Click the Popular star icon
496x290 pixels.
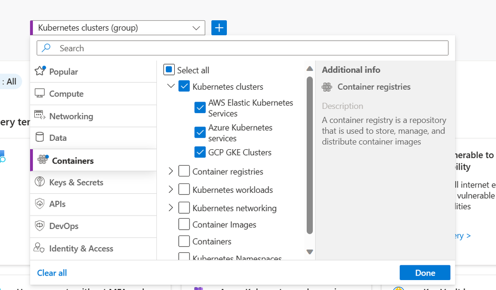pyautogui.click(x=40, y=71)
